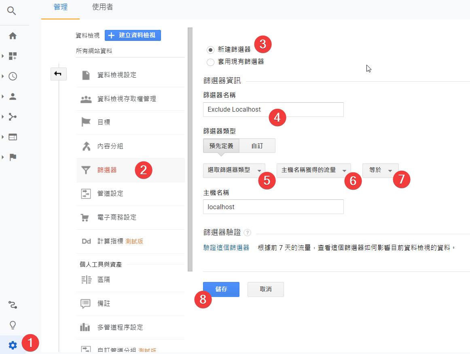The width and height of the screenshot is (470, 354).
Task: Select the 新建篩選器 radio button
Action: [210, 50]
